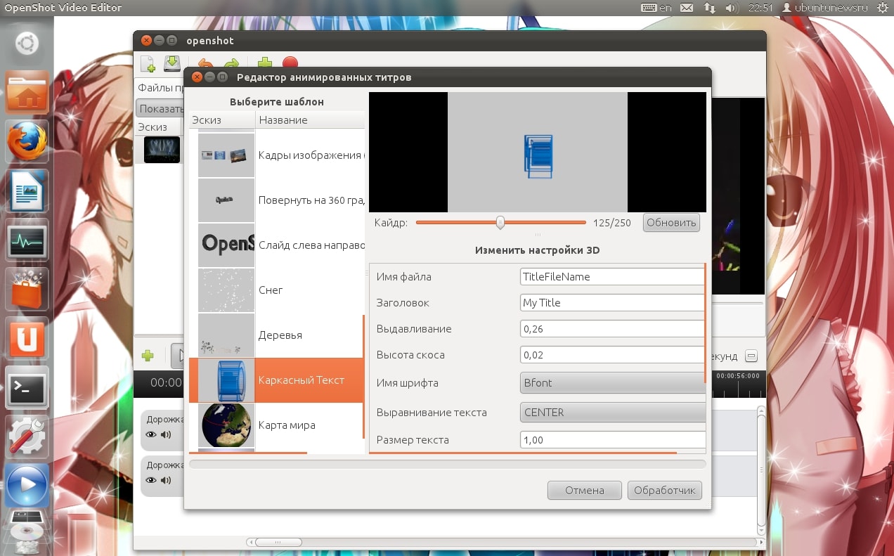This screenshot has width=894, height=556.
Task: Click the Эскиз header in openshot files panel
Action: [159, 127]
